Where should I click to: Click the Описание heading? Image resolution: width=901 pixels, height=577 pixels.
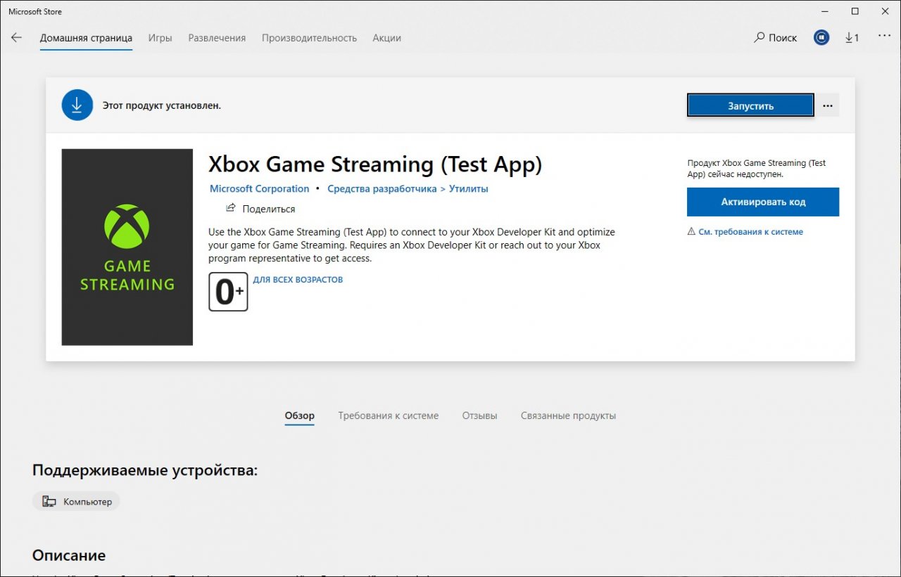(69, 555)
